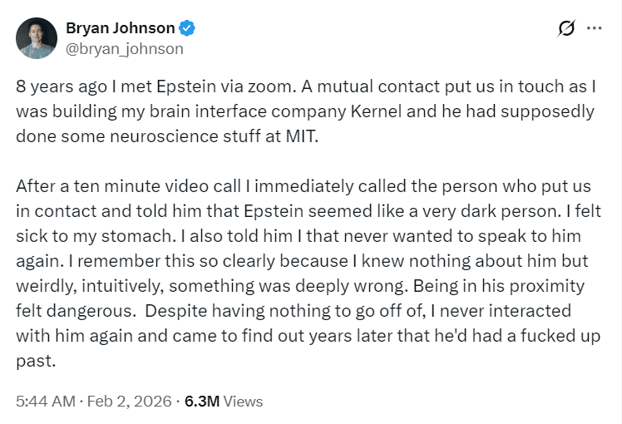Click the Bryan Johnson display name
Viewport: 622px width, 424px height.
121,28
